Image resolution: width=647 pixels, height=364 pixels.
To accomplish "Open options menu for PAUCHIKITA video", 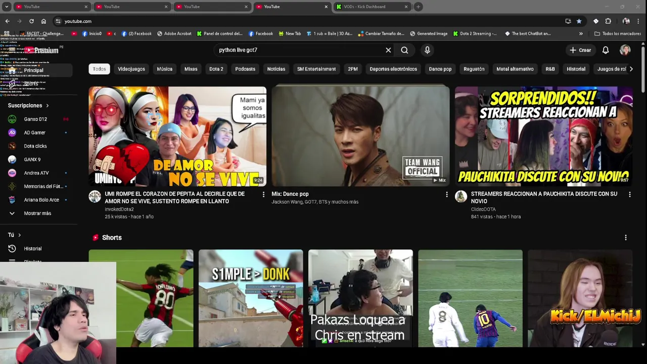I will tap(629, 194).
